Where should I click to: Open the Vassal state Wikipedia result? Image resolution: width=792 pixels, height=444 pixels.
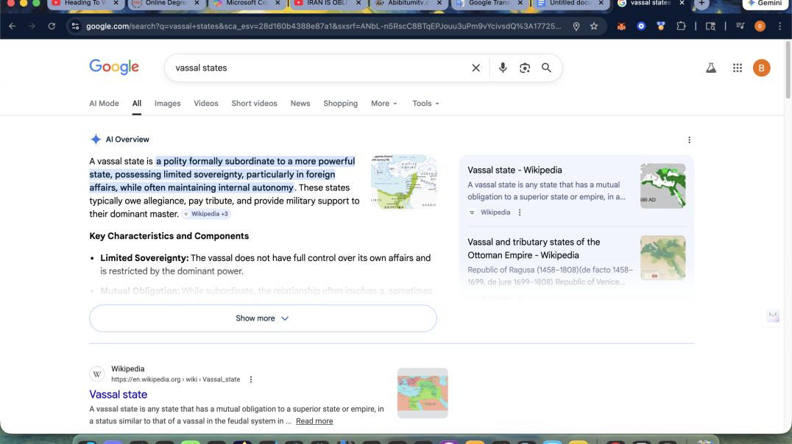point(119,395)
